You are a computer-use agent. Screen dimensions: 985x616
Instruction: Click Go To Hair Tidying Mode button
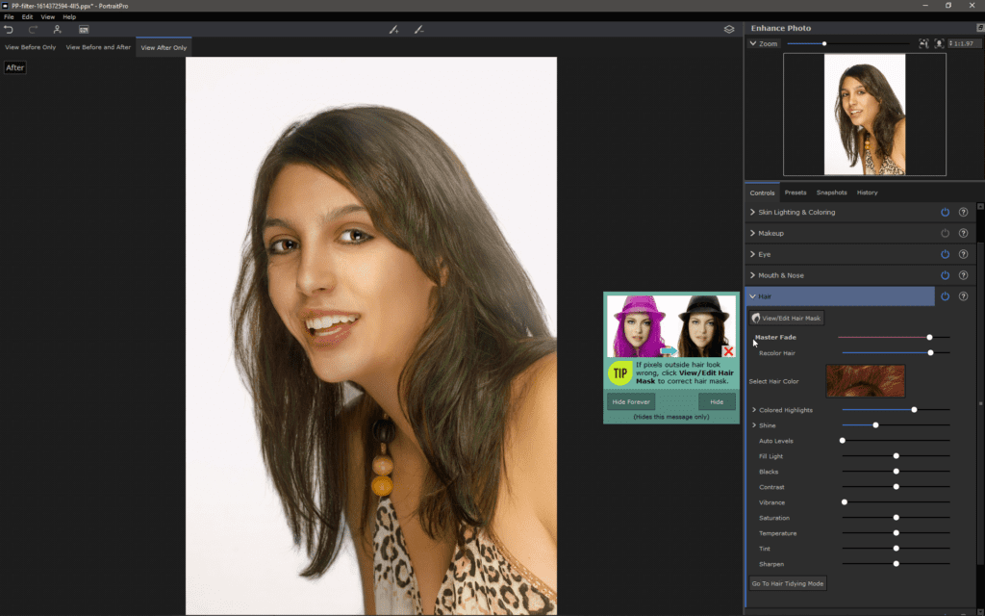pyautogui.click(x=787, y=583)
